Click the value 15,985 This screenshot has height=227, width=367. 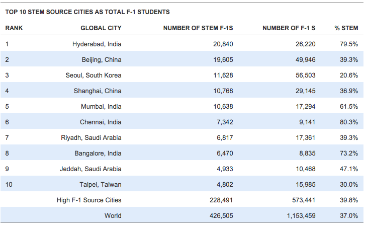click(306, 185)
